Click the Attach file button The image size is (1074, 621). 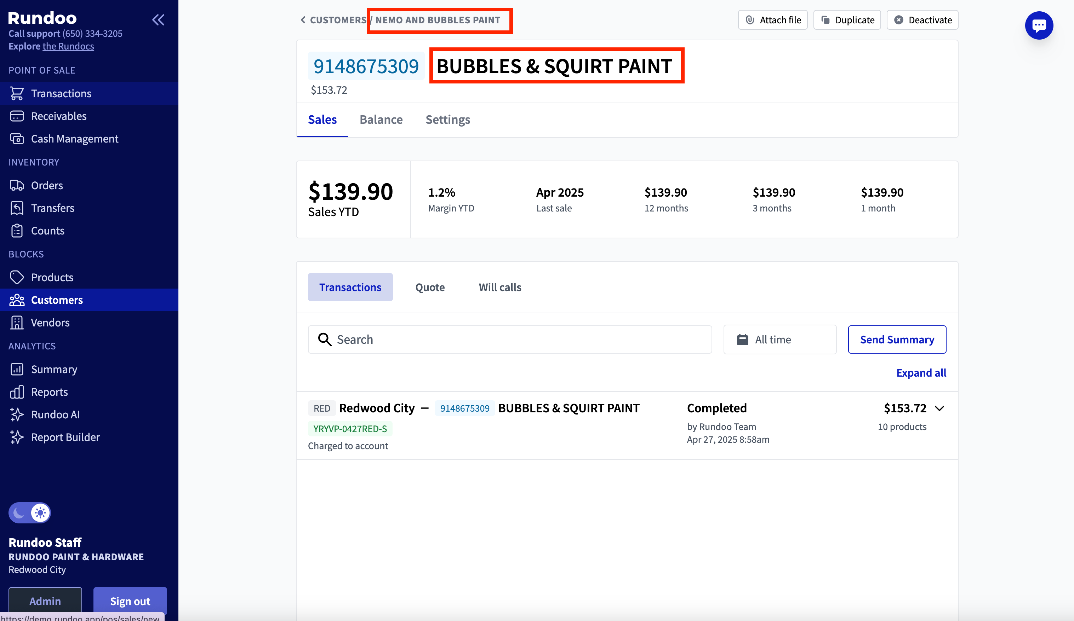[772, 19]
